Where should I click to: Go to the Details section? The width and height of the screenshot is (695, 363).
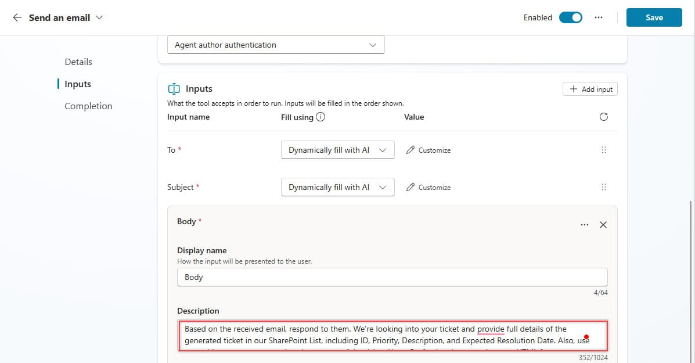click(78, 62)
